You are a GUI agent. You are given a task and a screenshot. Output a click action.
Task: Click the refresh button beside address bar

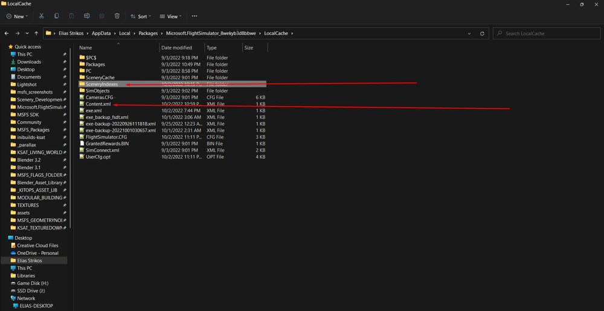tap(483, 33)
